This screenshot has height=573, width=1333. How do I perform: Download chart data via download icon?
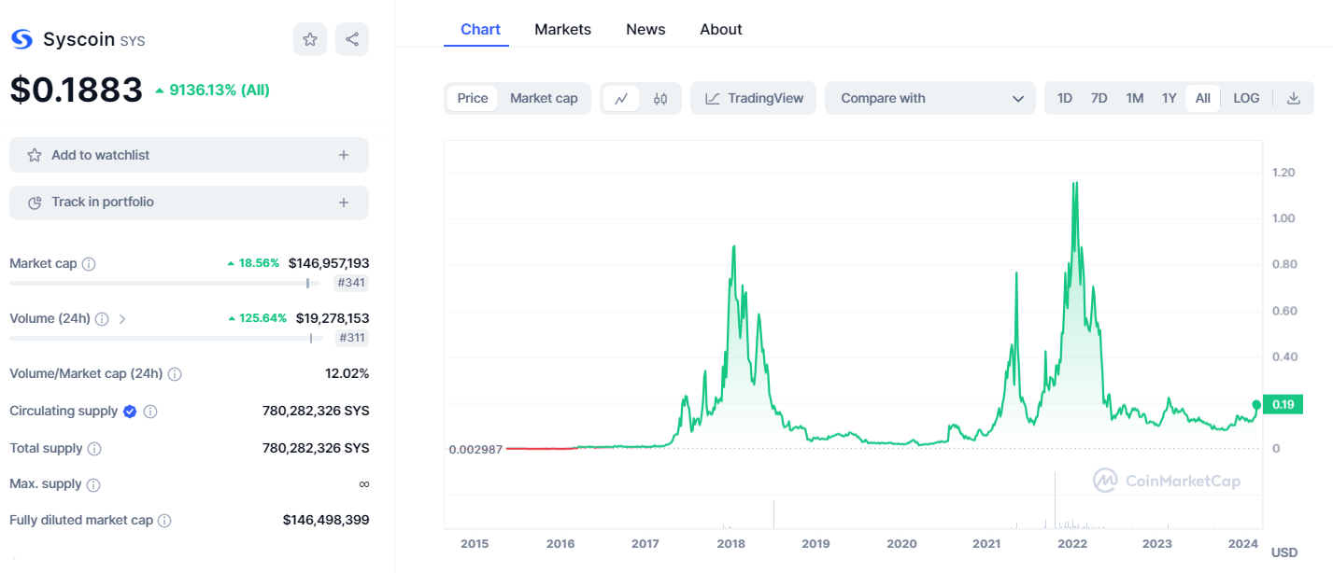click(1294, 98)
